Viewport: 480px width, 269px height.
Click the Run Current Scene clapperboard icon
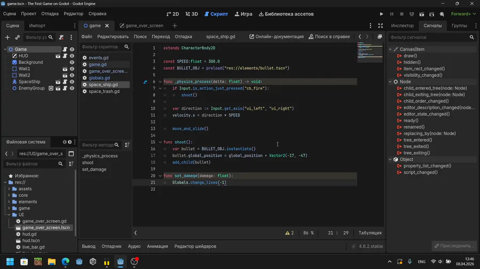click(422, 14)
